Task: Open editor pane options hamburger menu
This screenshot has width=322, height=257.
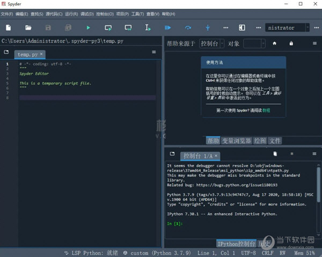Action: [x=154, y=52]
